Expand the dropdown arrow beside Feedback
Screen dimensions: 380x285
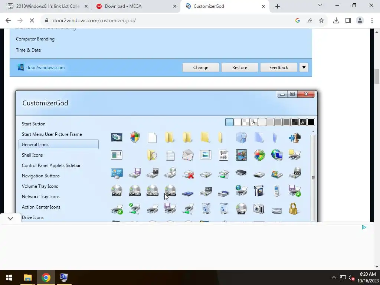tap(304, 68)
